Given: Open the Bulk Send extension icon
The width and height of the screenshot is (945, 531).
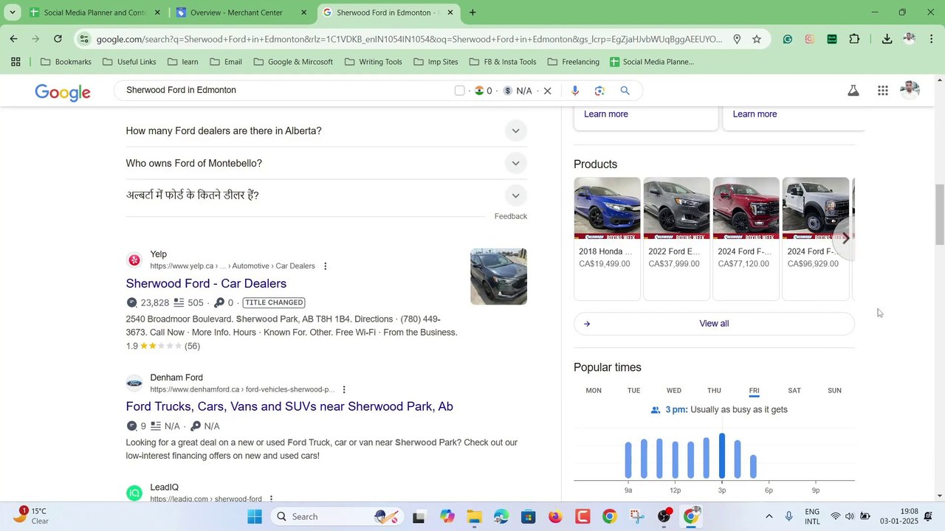Looking at the screenshot, I should coord(832,39).
